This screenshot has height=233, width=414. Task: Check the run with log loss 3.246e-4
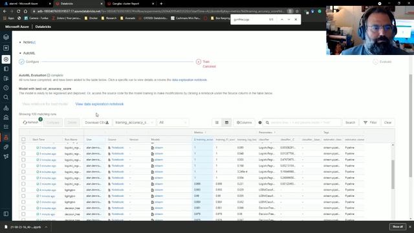pyautogui.click(x=23, y=172)
